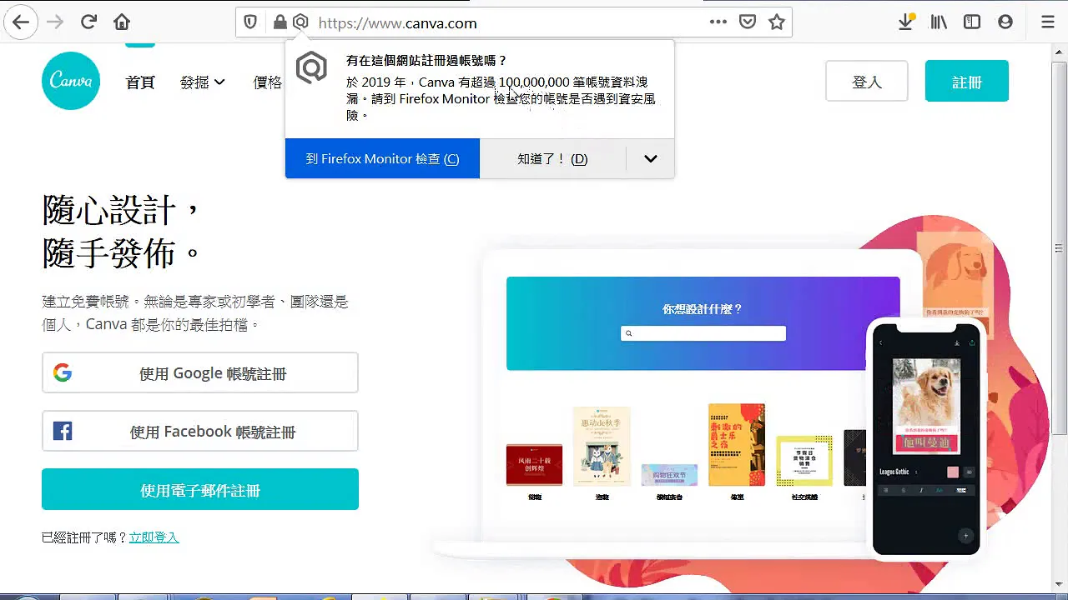Click the 隨心設計，隨手發佈 headline
1068x600 pixels.
pos(123,232)
